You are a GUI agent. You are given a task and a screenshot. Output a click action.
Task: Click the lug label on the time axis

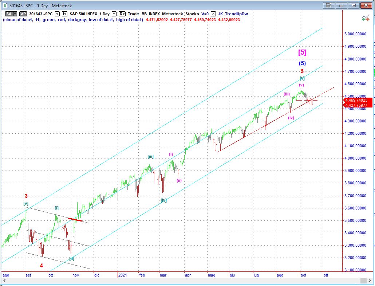pyautogui.click(x=256, y=275)
